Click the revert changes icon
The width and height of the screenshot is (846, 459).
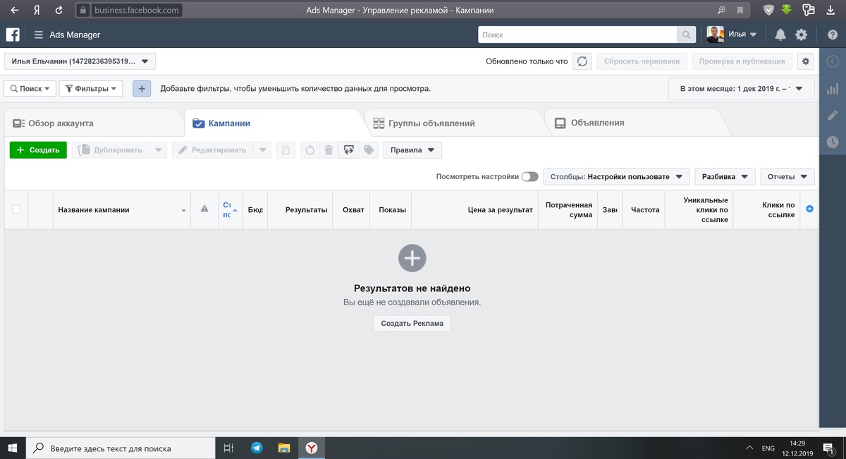[309, 150]
